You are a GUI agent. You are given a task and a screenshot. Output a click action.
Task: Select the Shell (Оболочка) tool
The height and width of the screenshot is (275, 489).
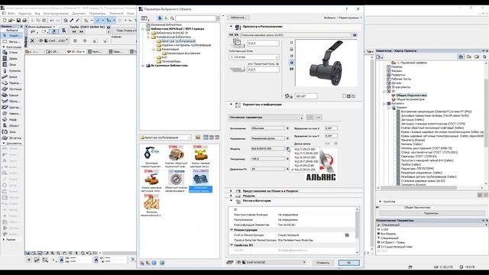(11, 101)
